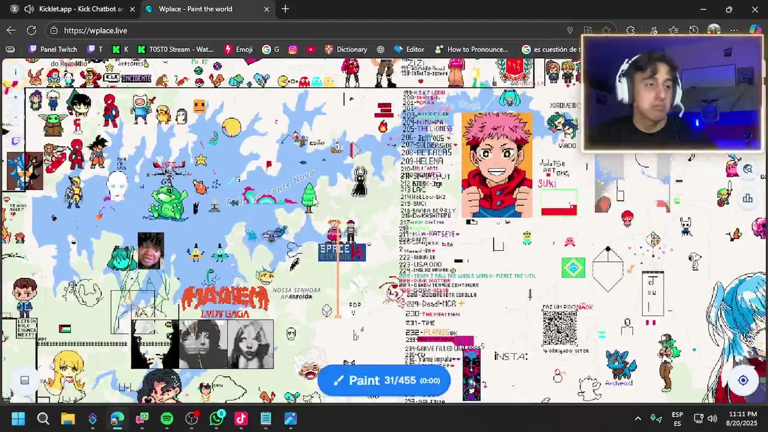This screenshot has height=432, width=768.
Task: Open the bookmarks bar leftmost folder icon
Action: (10, 49)
